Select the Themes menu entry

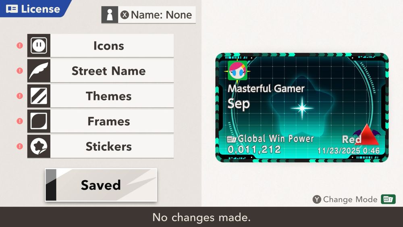click(100, 96)
